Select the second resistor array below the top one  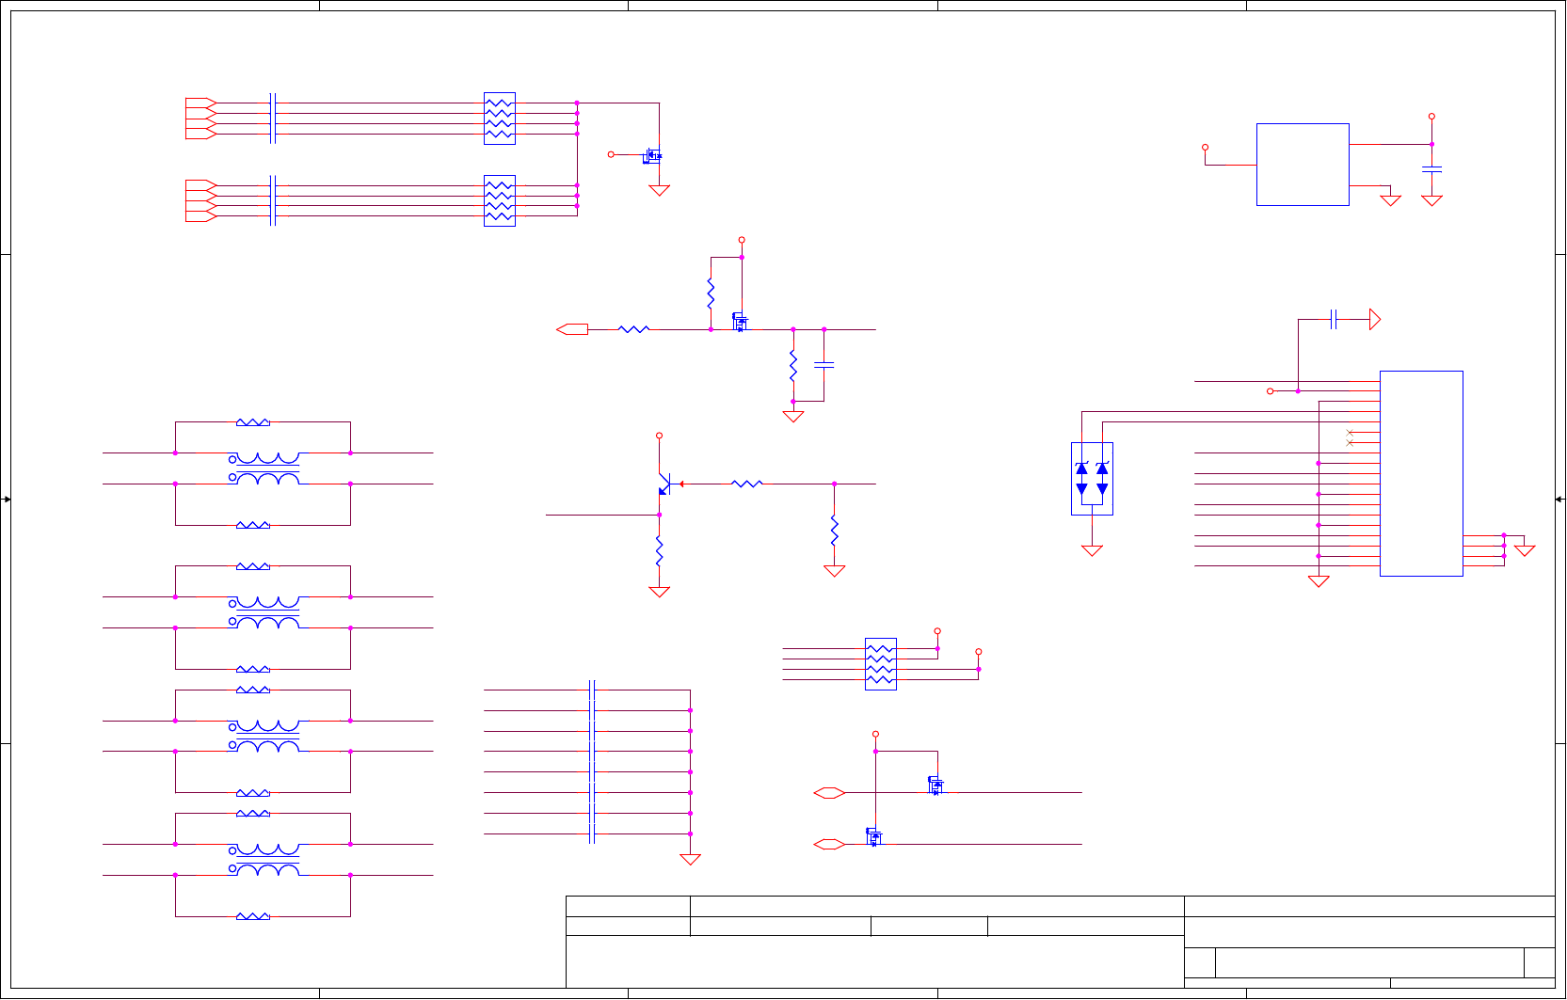coord(500,201)
